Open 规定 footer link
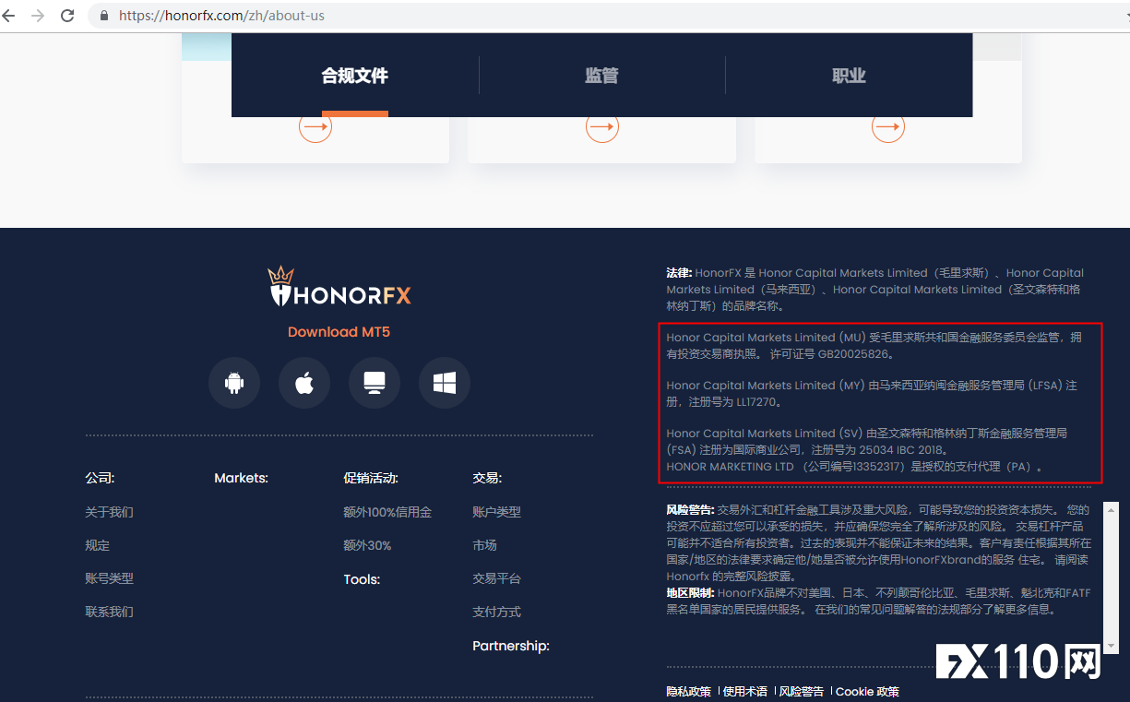This screenshot has height=702, width=1130. pyautogui.click(x=97, y=545)
